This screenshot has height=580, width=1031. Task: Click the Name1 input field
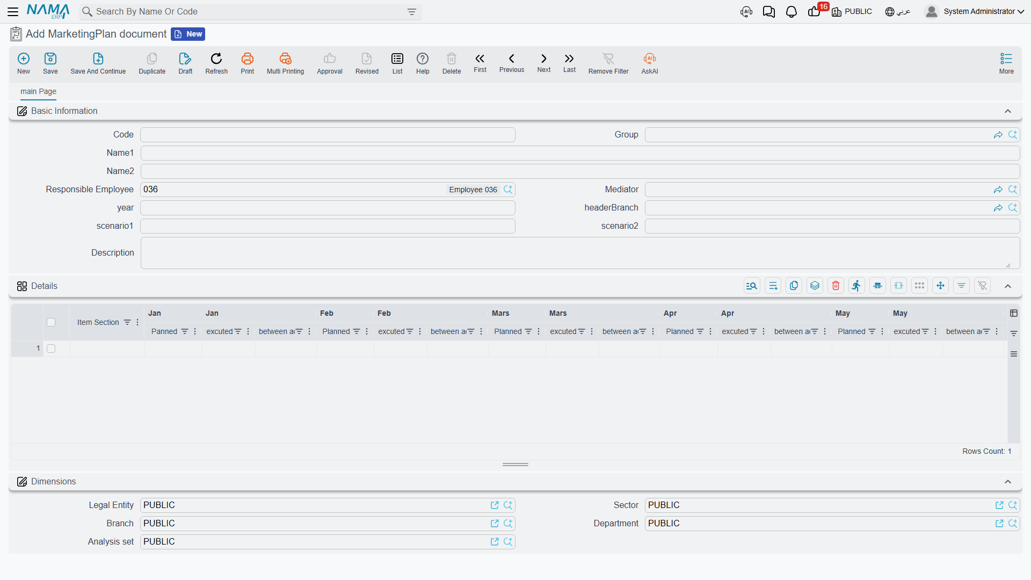(580, 153)
